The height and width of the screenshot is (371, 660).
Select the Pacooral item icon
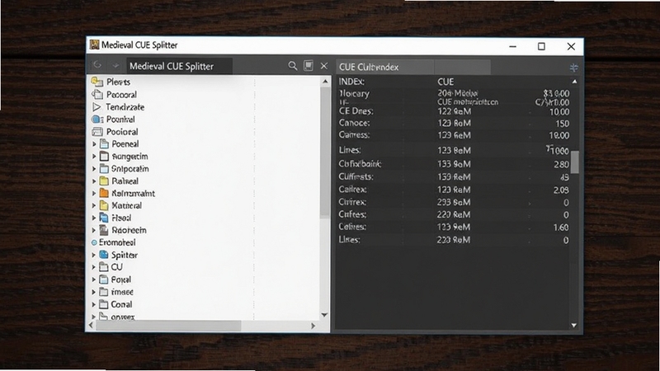click(x=97, y=94)
